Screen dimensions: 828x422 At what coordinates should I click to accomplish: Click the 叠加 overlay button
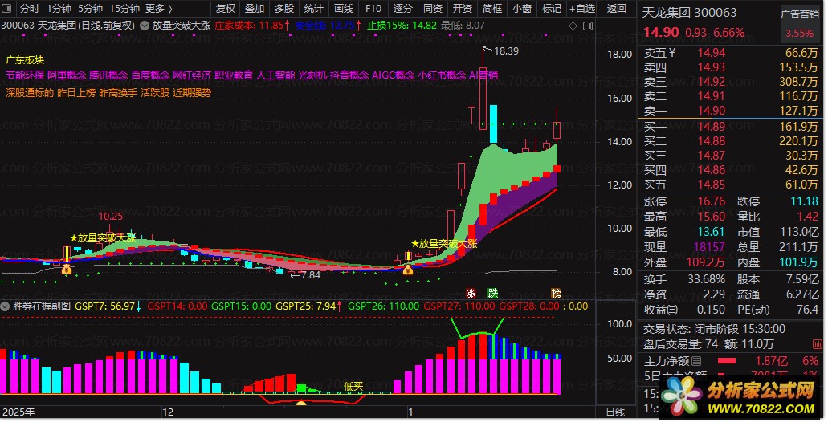pyautogui.click(x=255, y=9)
